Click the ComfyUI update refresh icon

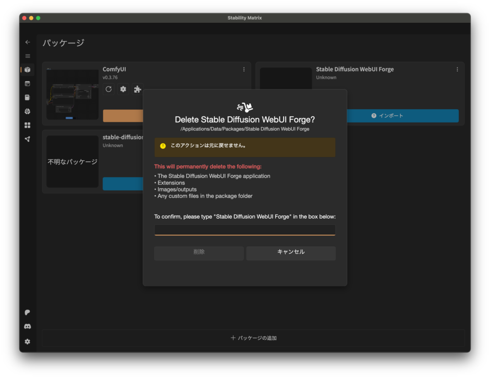point(109,89)
